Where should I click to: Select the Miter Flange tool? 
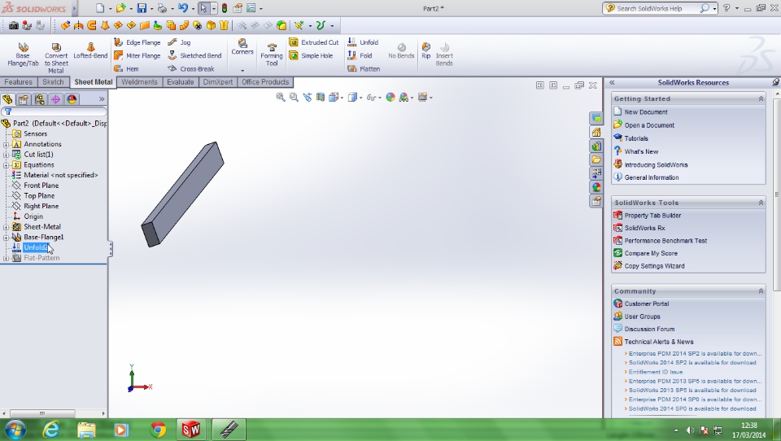(137, 56)
